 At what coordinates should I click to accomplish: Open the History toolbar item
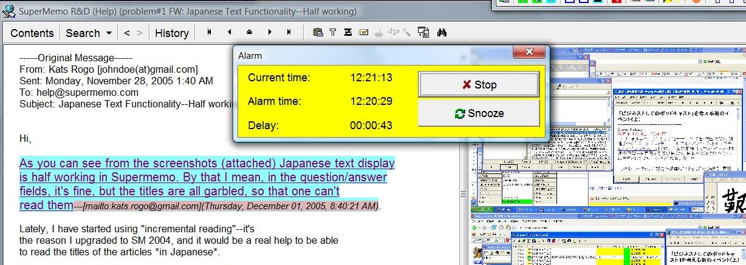(x=171, y=33)
